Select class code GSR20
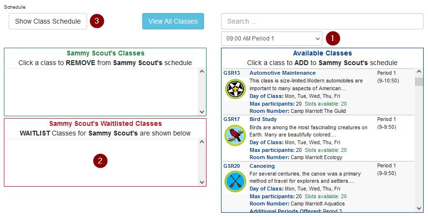 pyautogui.click(x=232, y=166)
